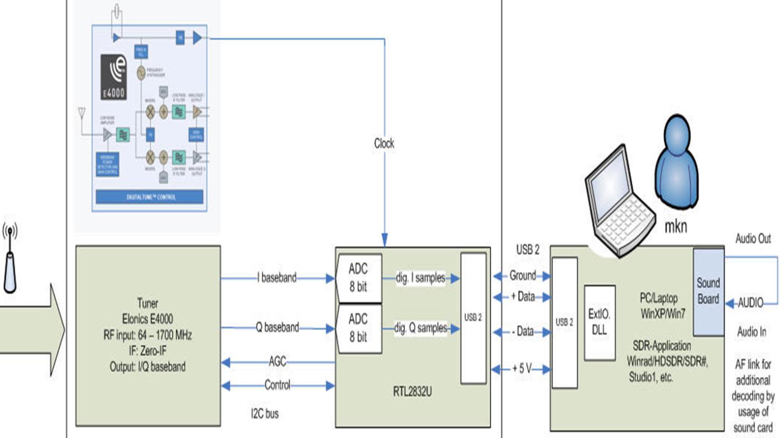Select the RTL2832U chip name text
The width and height of the screenshot is (782, 438).
click(x=413, y=392)
